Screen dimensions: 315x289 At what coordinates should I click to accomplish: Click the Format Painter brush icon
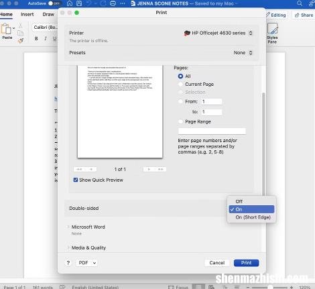click(x=21, y=41)
